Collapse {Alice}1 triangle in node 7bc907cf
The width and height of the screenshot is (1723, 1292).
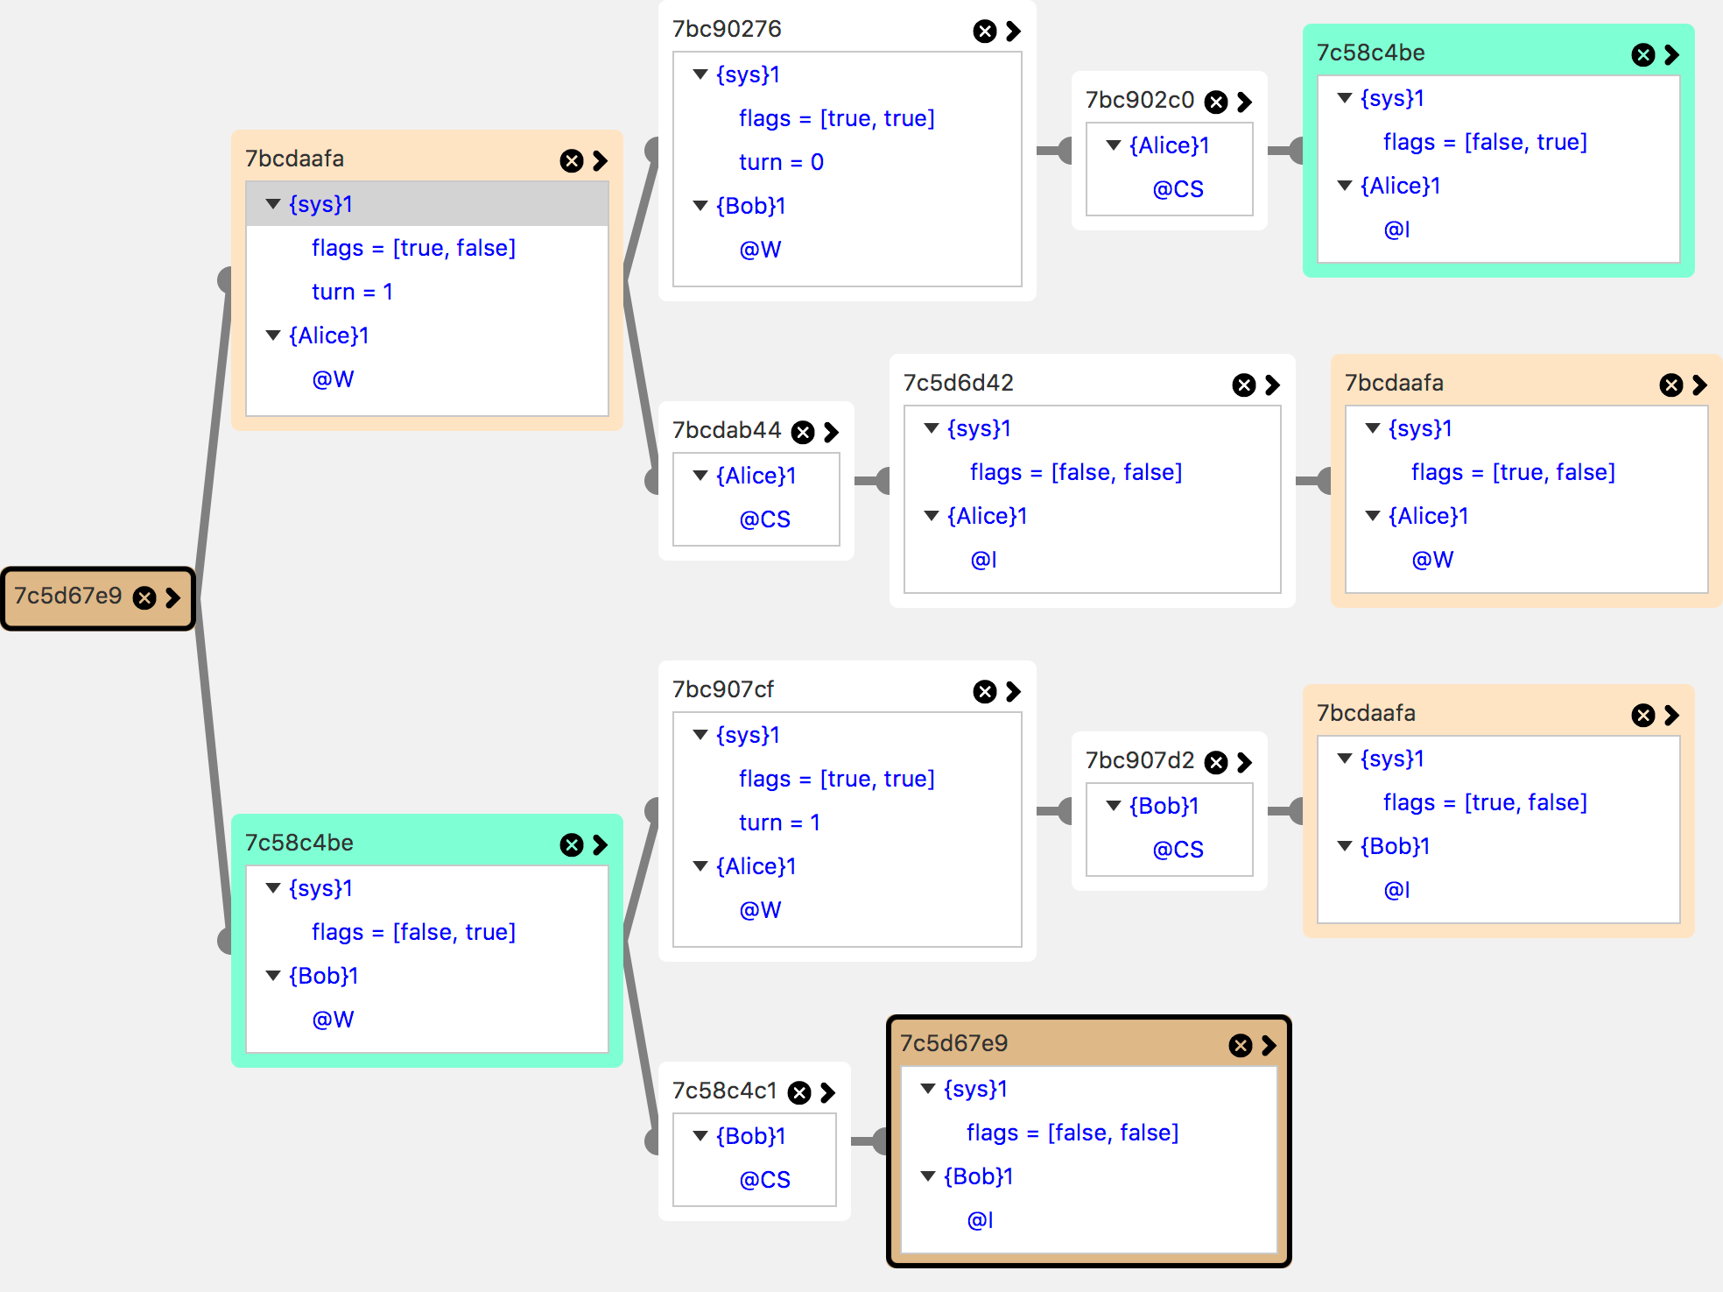(700, 866)
